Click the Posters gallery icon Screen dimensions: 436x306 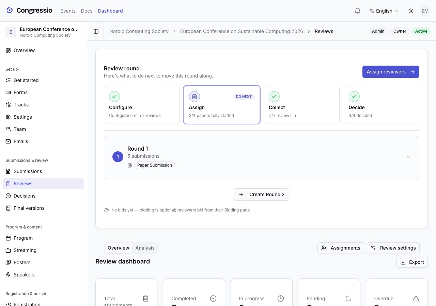(8, 262)
